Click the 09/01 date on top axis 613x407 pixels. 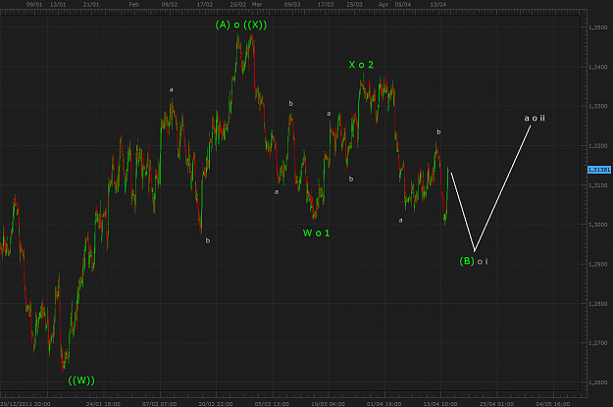click(34, 4)
